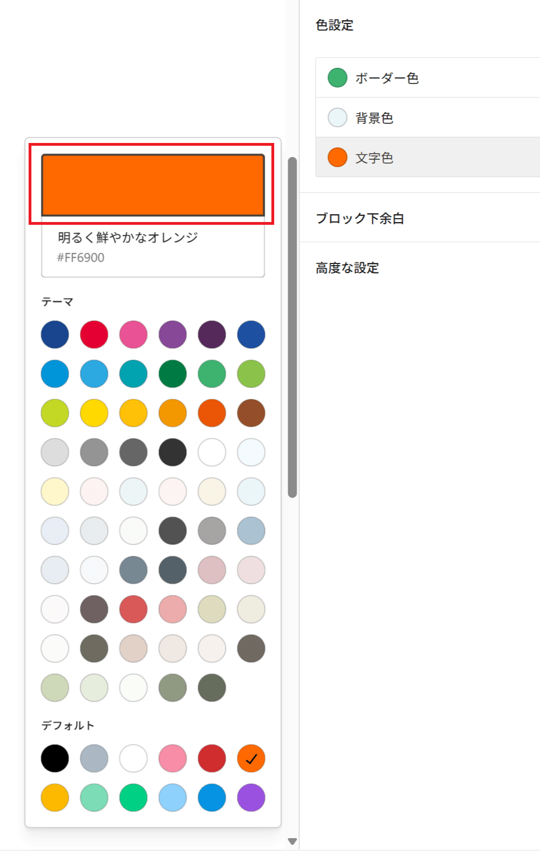Viewport: 540px width, 860px height.
Task: Select the black swatch in デフォルト palette
Action: (55, 759)
